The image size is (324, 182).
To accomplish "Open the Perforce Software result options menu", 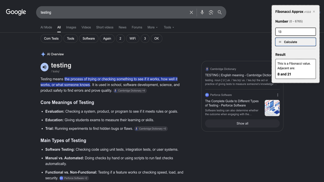I will pyautogui.click(x=278, y=95).
